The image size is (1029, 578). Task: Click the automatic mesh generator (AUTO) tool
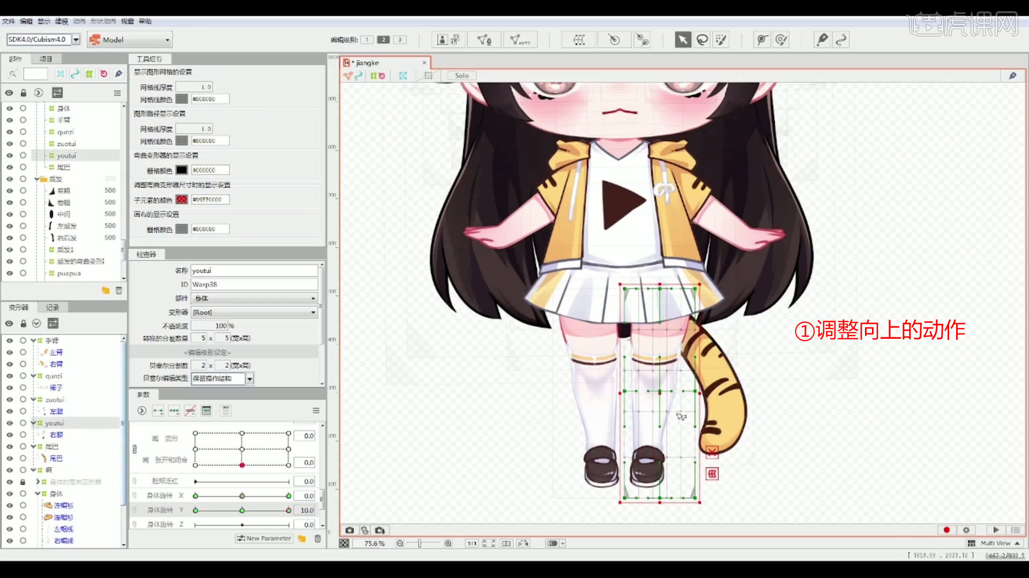pos(520,40)
